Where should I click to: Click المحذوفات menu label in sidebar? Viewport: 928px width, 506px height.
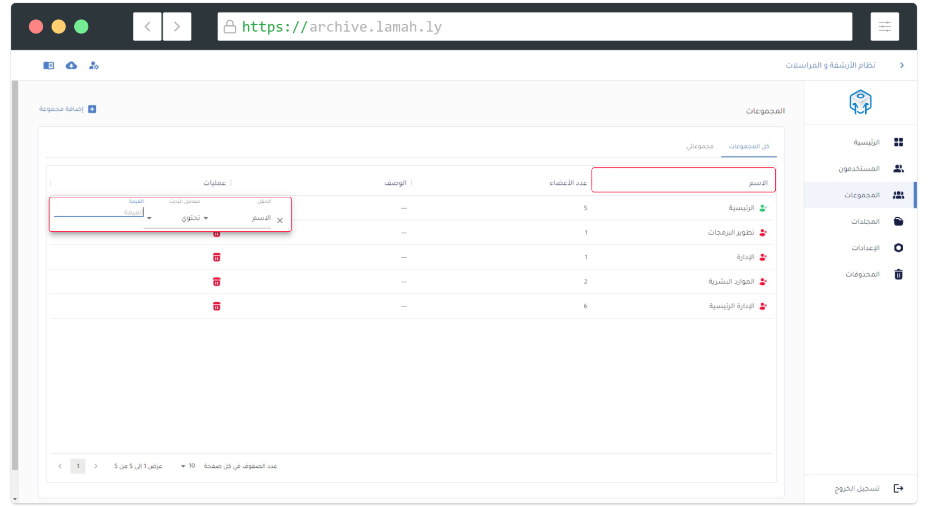click(x=862, y=274)
